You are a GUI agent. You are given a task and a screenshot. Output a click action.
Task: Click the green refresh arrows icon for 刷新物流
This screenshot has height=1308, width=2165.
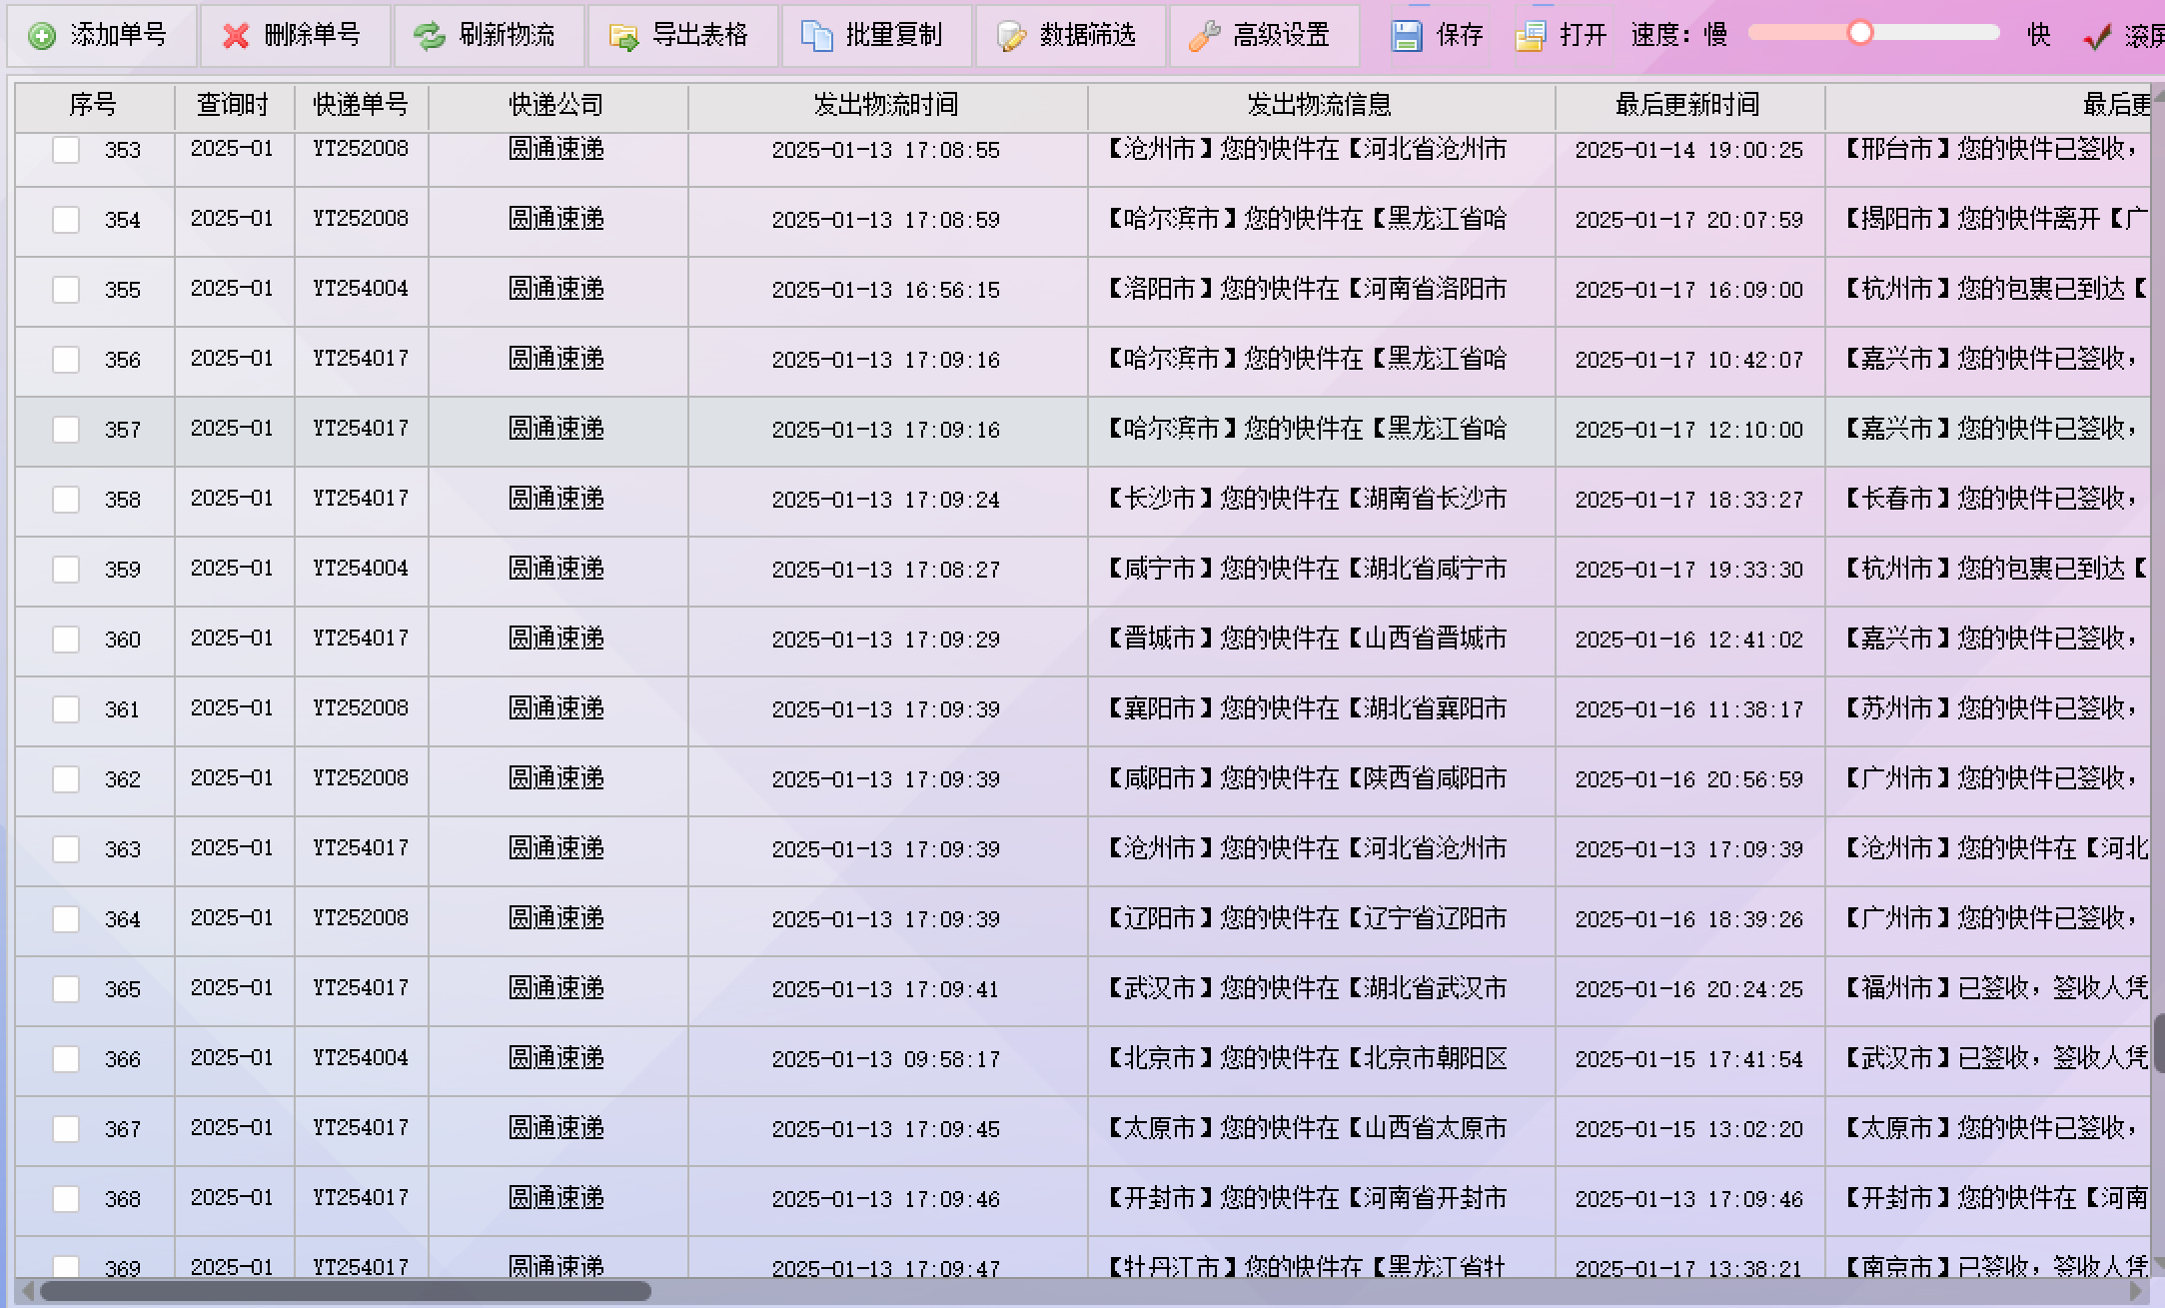[430, 37]
